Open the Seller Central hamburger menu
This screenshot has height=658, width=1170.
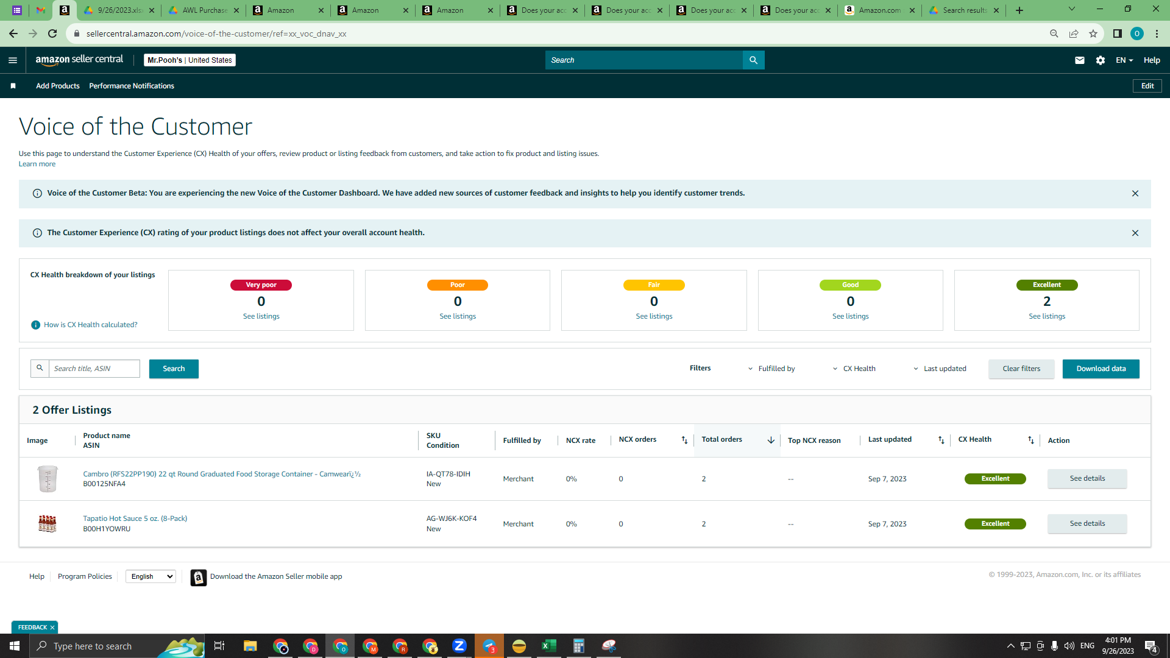[13, 60]
